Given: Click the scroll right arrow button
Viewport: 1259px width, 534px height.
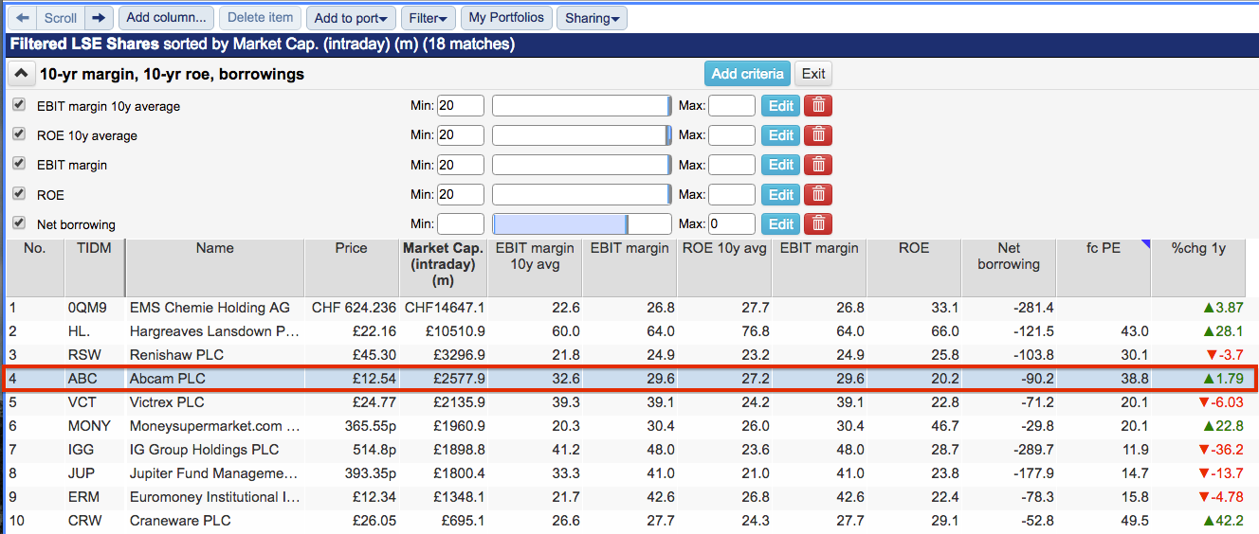Looking at the screenshot, I should [x=99, y=18].
